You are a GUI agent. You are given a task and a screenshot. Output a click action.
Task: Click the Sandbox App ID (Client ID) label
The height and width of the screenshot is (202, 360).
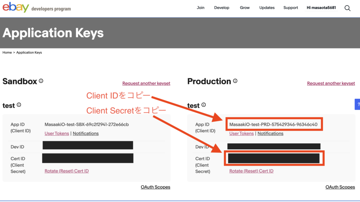click(x=20, y=128)
